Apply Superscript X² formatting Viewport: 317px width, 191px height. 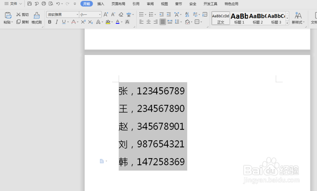click(x=83, y=22)
